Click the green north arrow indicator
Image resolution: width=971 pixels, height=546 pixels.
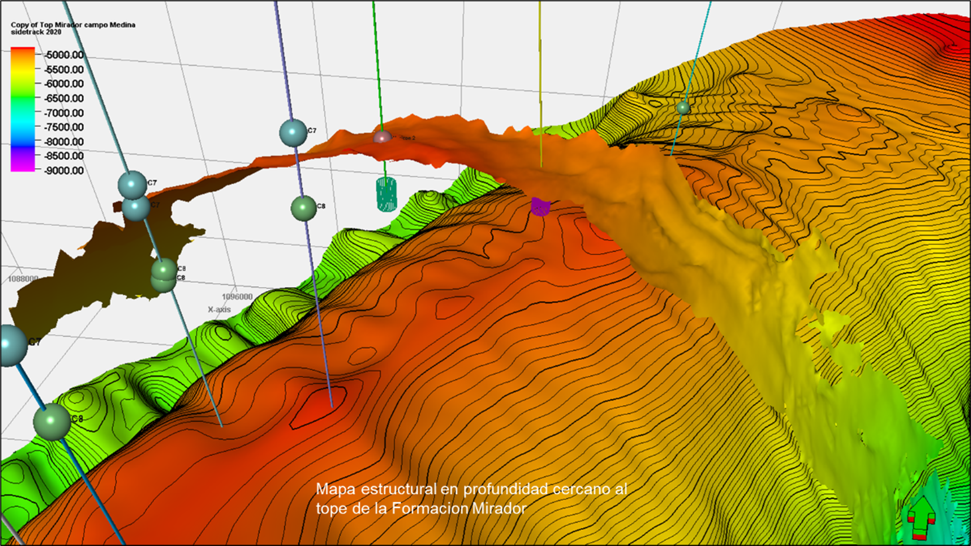pos(922,517)
